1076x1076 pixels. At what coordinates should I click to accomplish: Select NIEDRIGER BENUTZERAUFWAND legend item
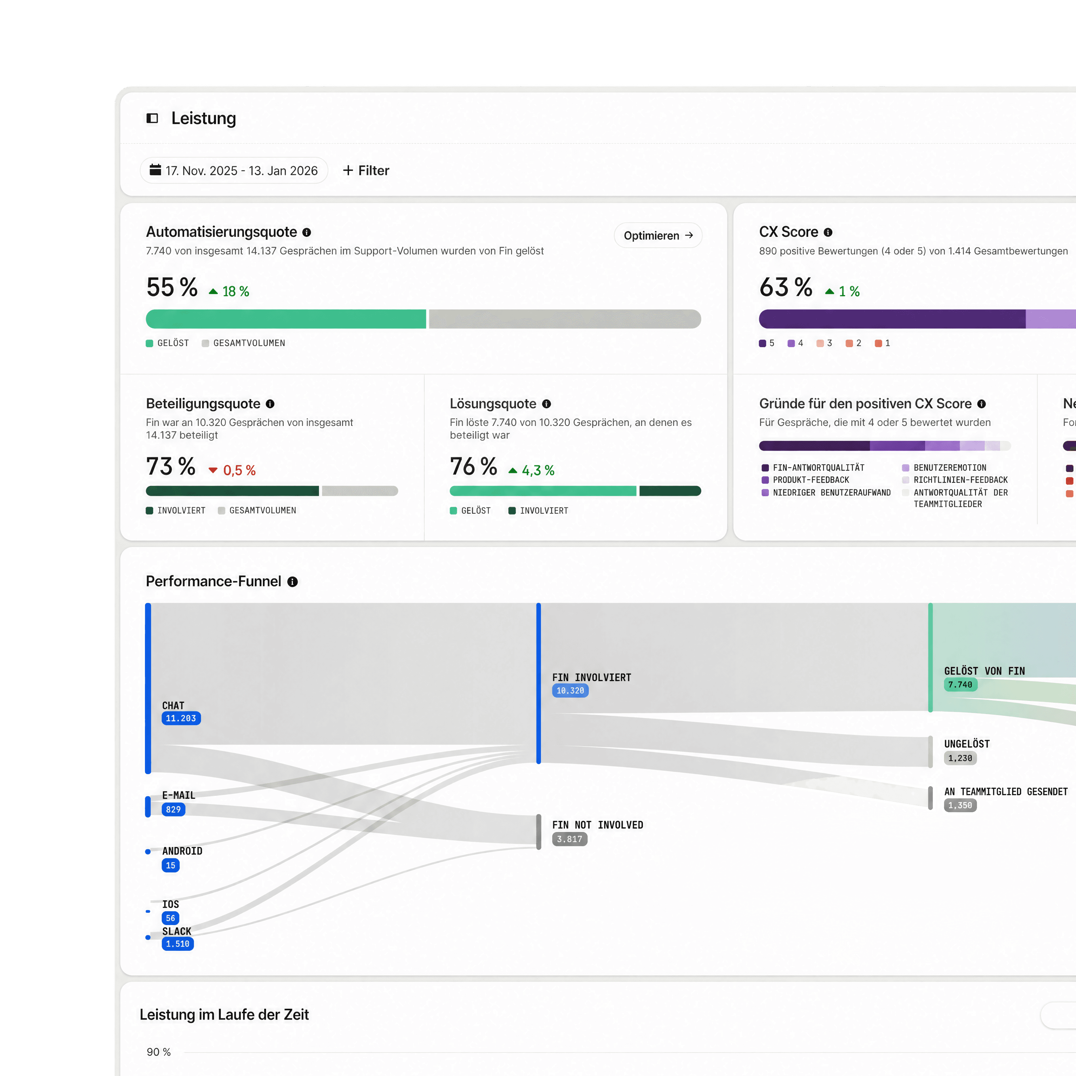(826, 493)
